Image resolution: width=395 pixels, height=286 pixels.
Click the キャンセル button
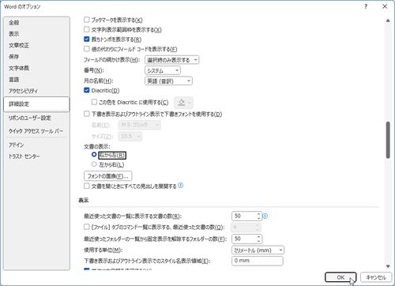(376, 277)
